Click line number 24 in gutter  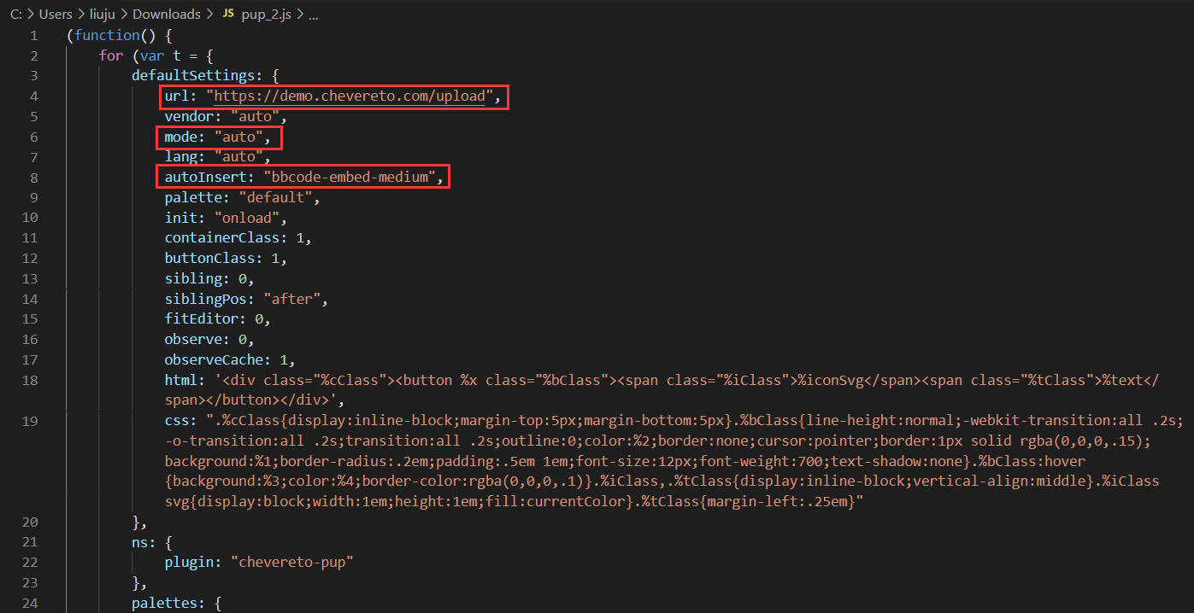click(30, 604)
